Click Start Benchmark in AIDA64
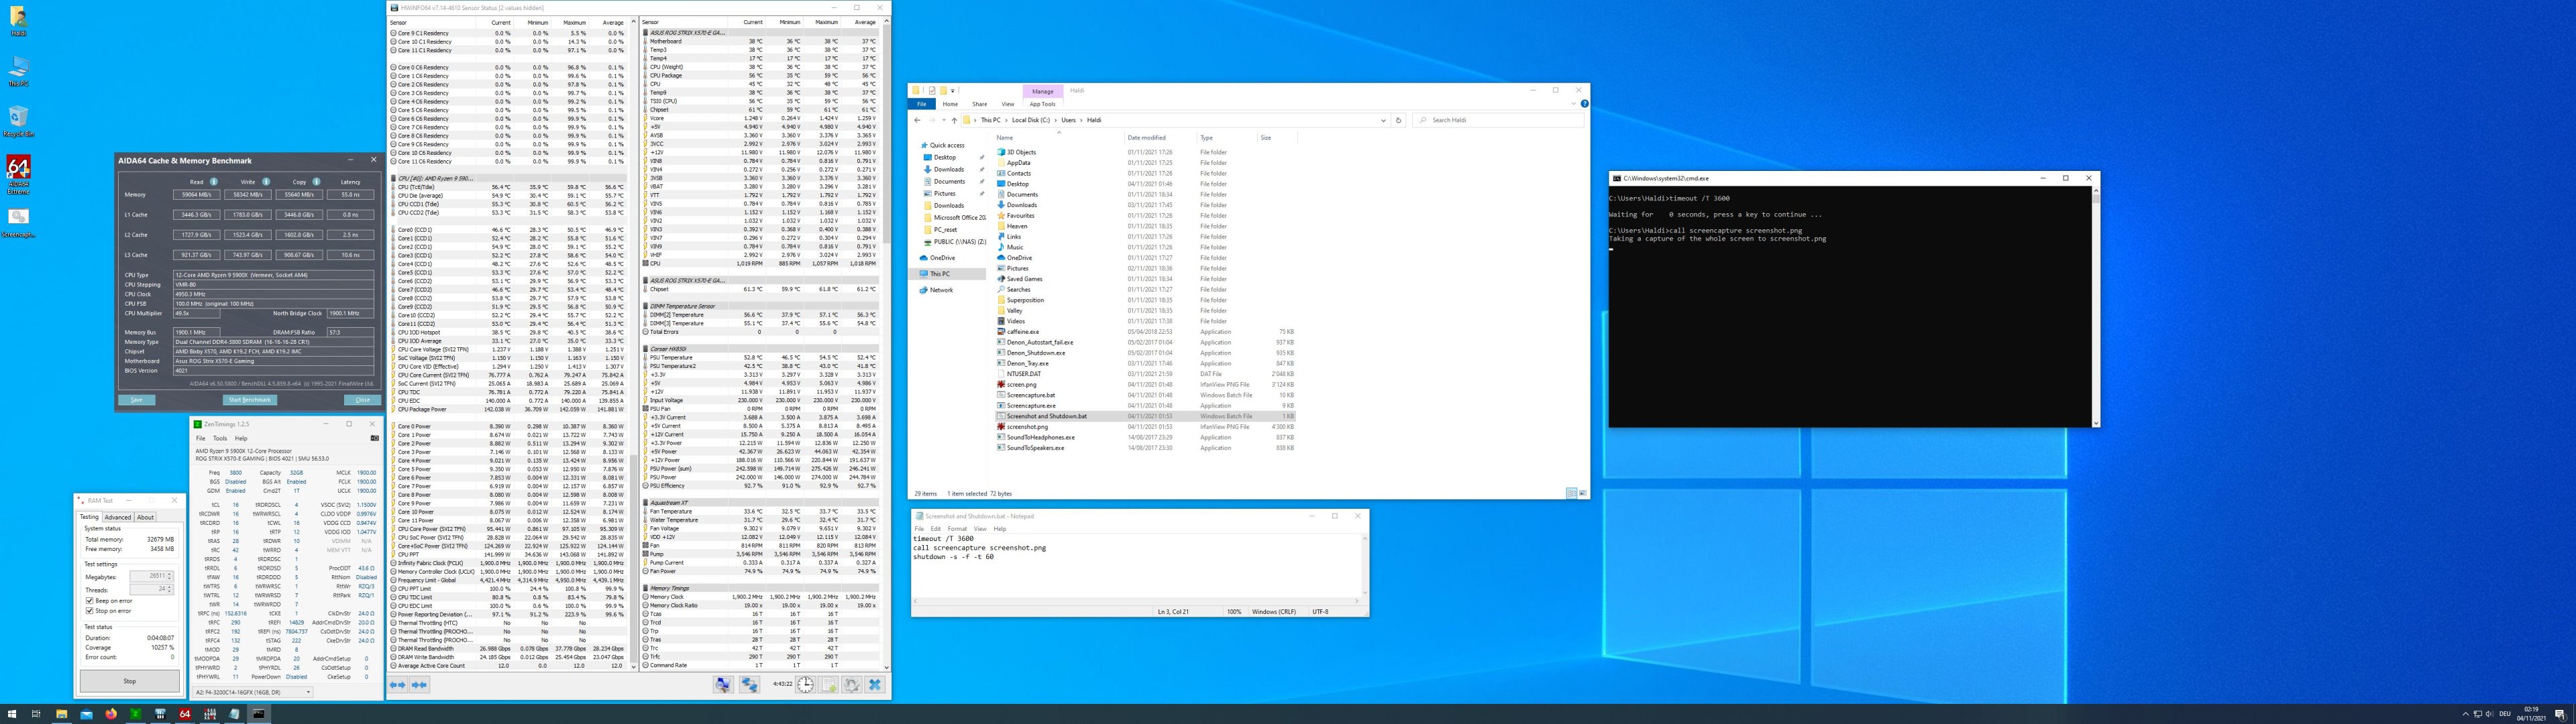This screenshot has height=724, width=2576. [x=249, y=400]
